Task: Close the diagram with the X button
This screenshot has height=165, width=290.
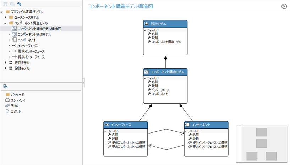Action: (284, 6)
